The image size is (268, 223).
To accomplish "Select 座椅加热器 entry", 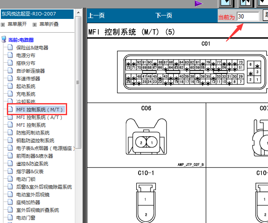I will (x=28, y=202).
